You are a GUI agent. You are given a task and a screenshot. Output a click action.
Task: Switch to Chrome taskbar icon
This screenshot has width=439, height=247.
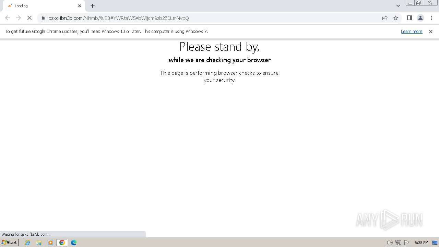(62, 243)
